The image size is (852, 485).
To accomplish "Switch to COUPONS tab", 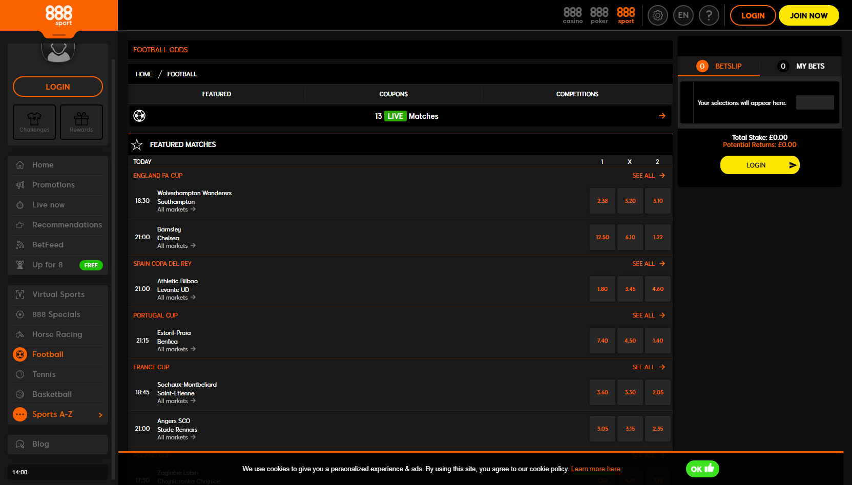I will (393, 94).
